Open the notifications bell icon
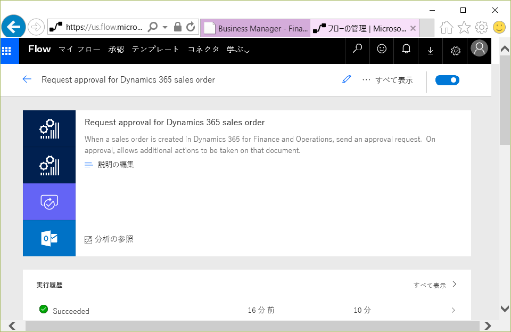This screenshot has width=511, height=332. coord(406,49)
